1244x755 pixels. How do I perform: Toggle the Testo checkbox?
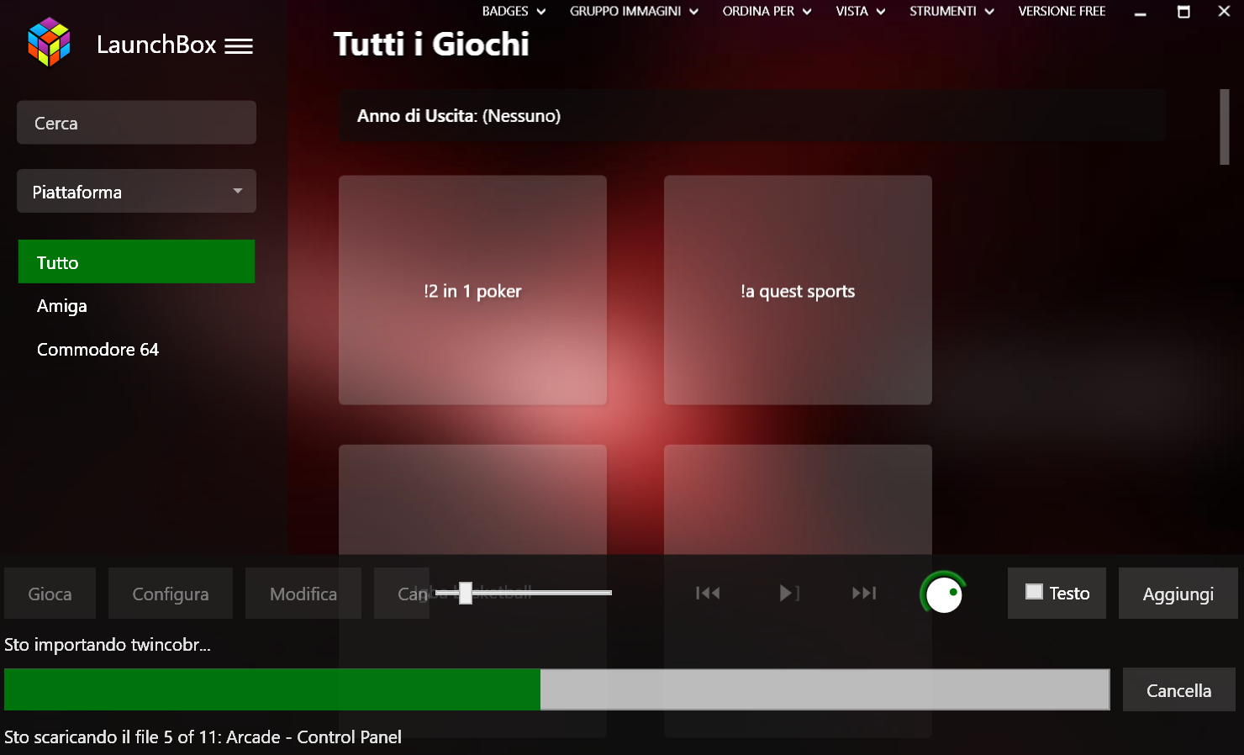point(1035,592)
